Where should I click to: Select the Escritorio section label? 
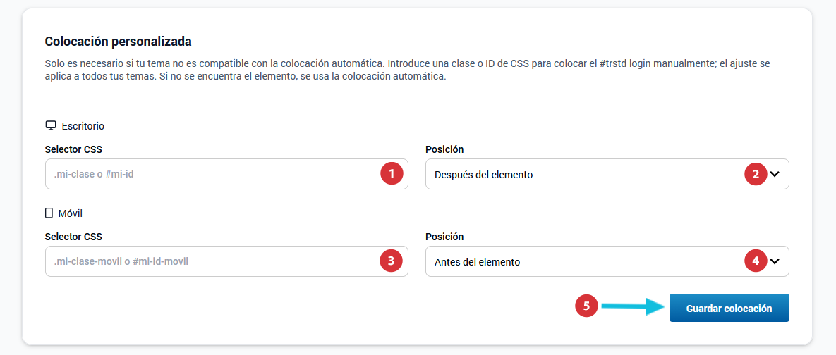click(x=83, y=126)
